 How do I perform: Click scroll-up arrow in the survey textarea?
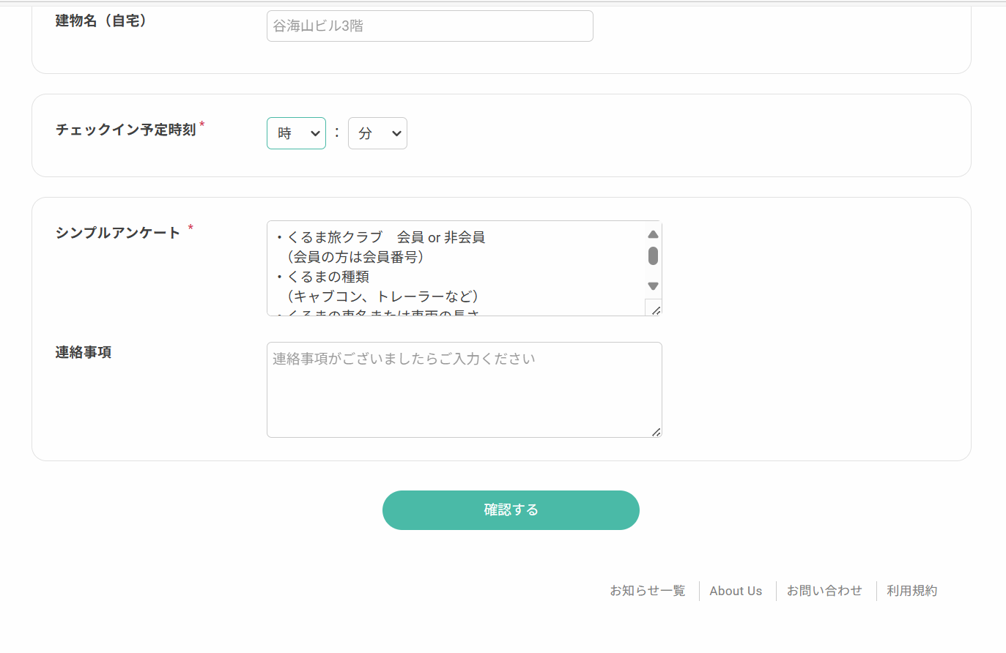(653, 234)
